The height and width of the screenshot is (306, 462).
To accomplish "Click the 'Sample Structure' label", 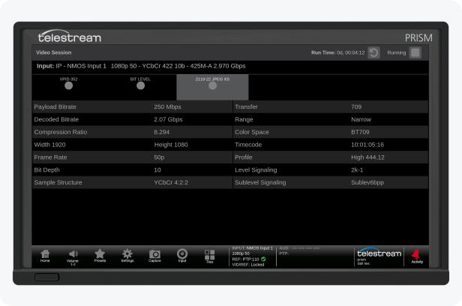I will 58,182.
